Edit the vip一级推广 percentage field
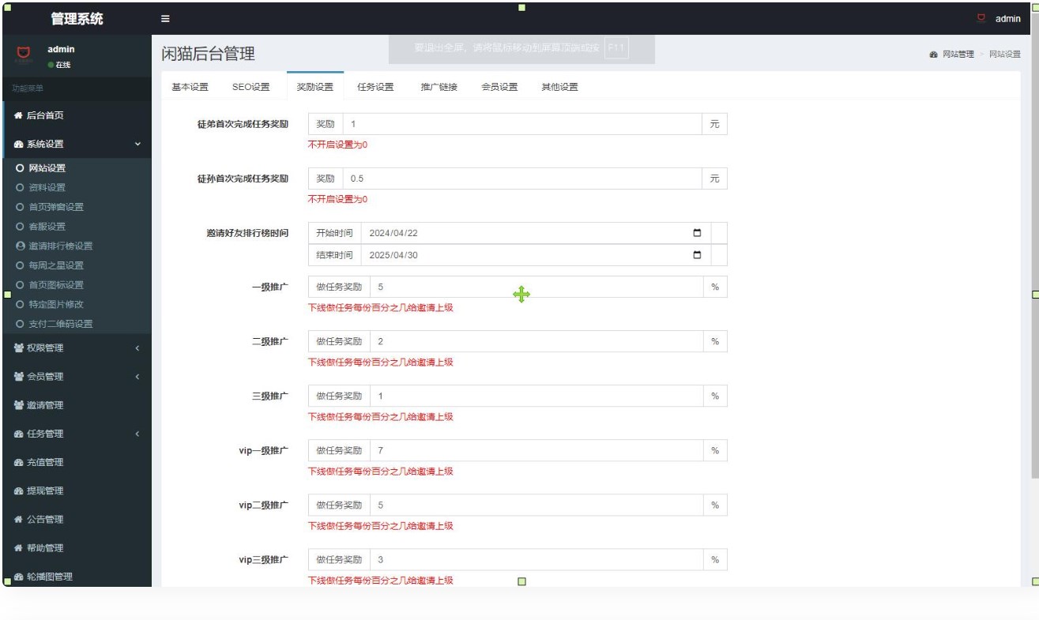The image size is (1039, 620). click(x=536, y=450)
